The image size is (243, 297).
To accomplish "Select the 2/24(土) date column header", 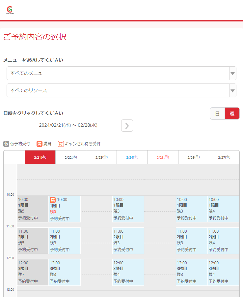I will [x=132, y=157].
